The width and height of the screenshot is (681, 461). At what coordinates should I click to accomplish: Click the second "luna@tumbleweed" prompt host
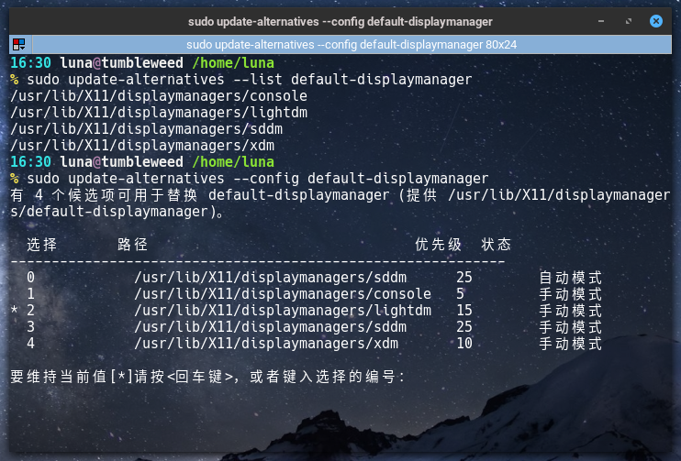[121, 161]
